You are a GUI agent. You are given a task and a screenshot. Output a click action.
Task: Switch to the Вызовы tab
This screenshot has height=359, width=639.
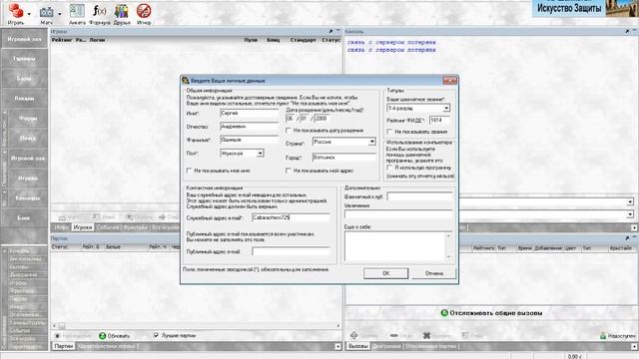click(358, 346)
